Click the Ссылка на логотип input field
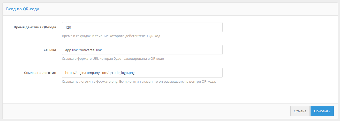The width and height of the screenshot is (340, 121). pyautogui.click(x=142, y=73)
